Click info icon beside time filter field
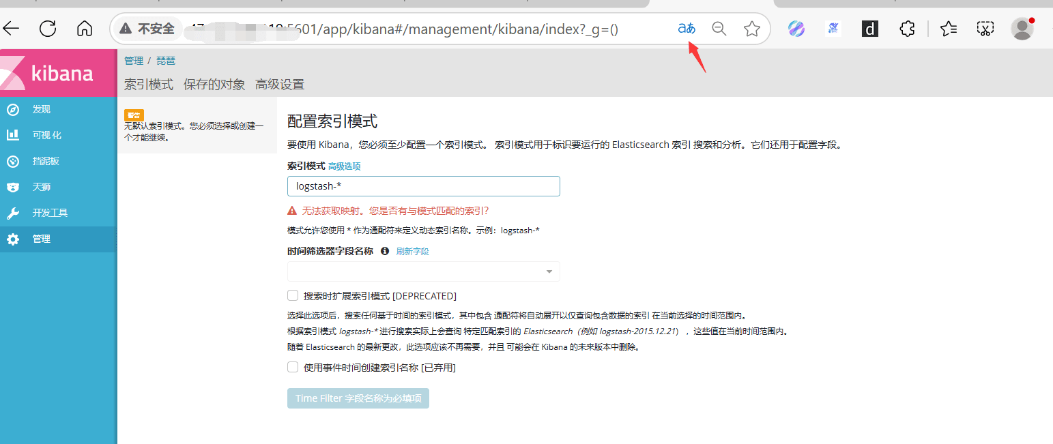The image size is (1053, 444). [385, 252]
